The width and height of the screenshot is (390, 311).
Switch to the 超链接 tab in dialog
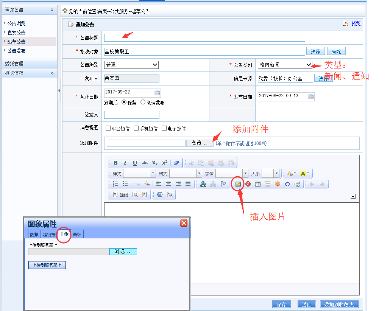(x=49, y=235)
